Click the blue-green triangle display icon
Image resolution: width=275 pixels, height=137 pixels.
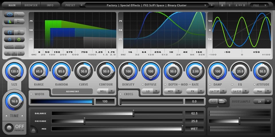click(x=9, y=21)
